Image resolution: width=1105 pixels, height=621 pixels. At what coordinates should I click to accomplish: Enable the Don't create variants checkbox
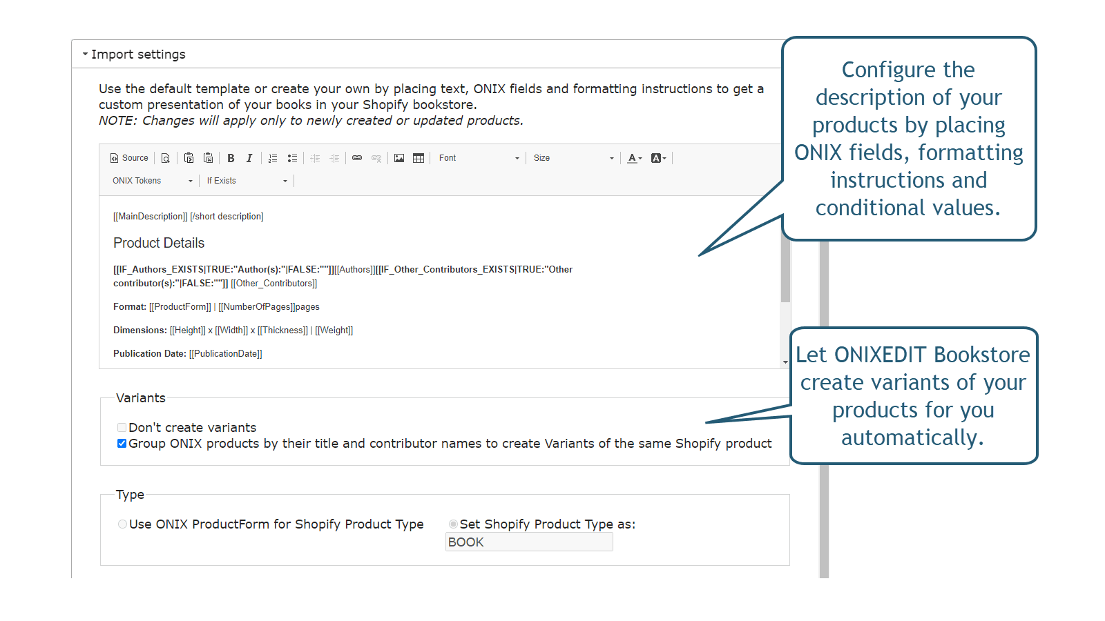click(x=122, y=427)
